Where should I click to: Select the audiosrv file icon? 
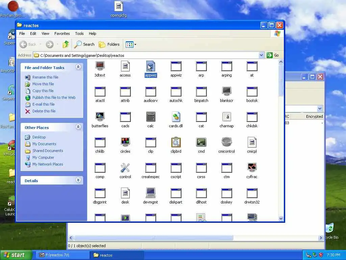click(150, 91)
